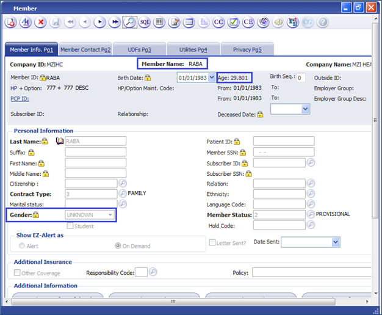Click the magnifier search toolbar icon

(x=129, y=23)
